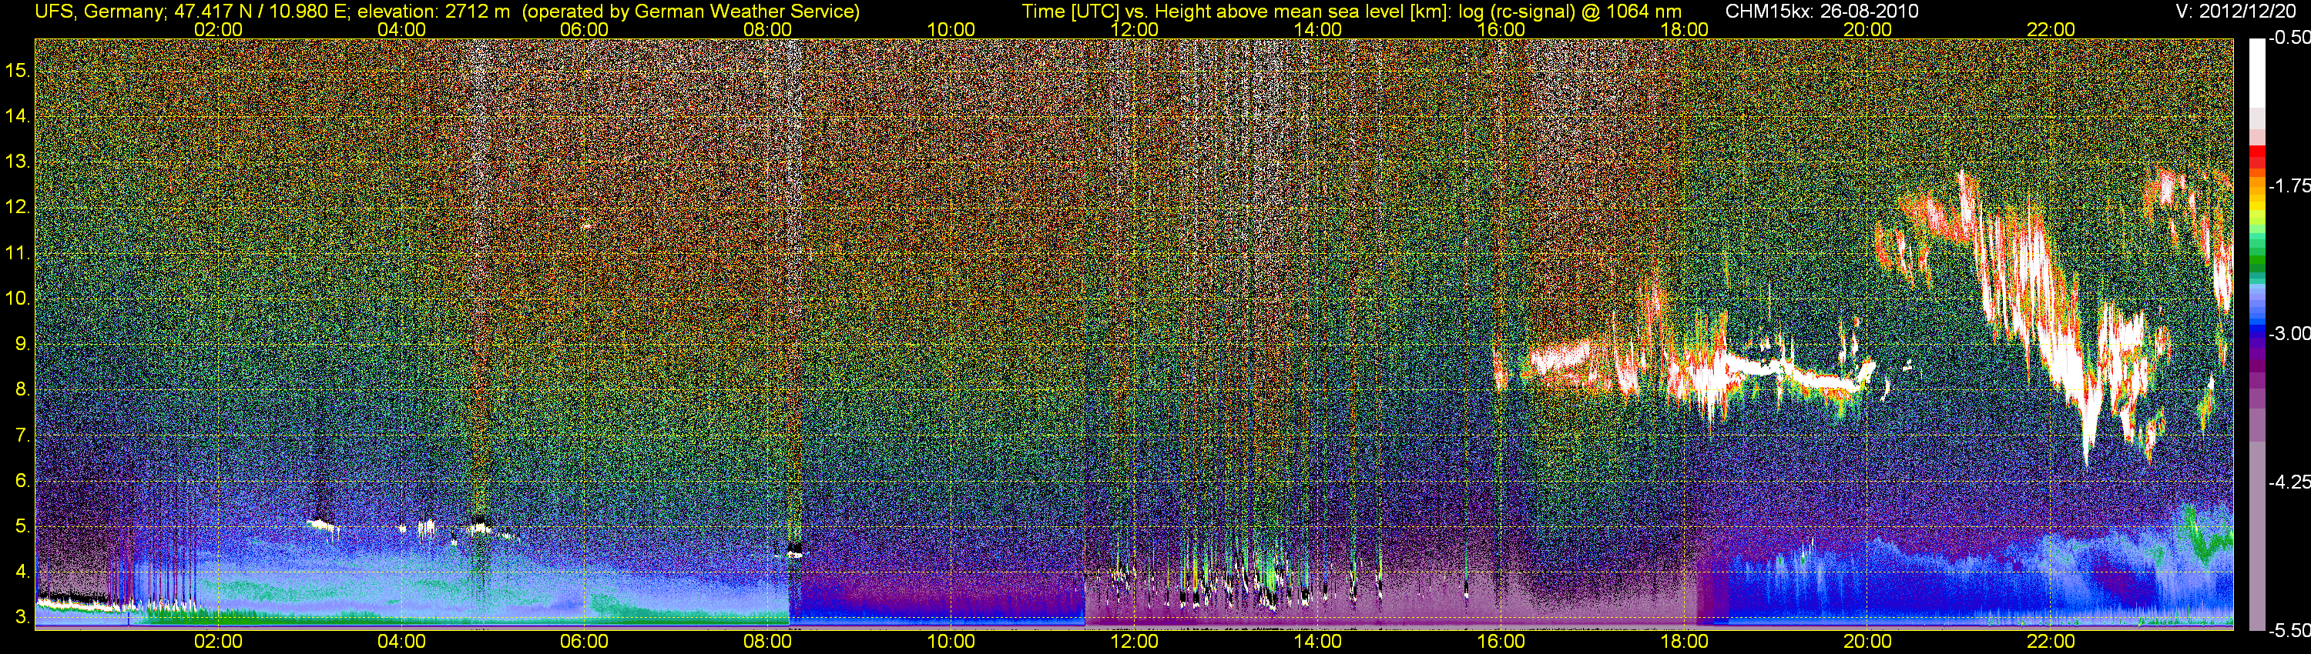Click 08:00 on the bottom time axis
Viewport: 2311px width, 654px height.
(768, 642)
